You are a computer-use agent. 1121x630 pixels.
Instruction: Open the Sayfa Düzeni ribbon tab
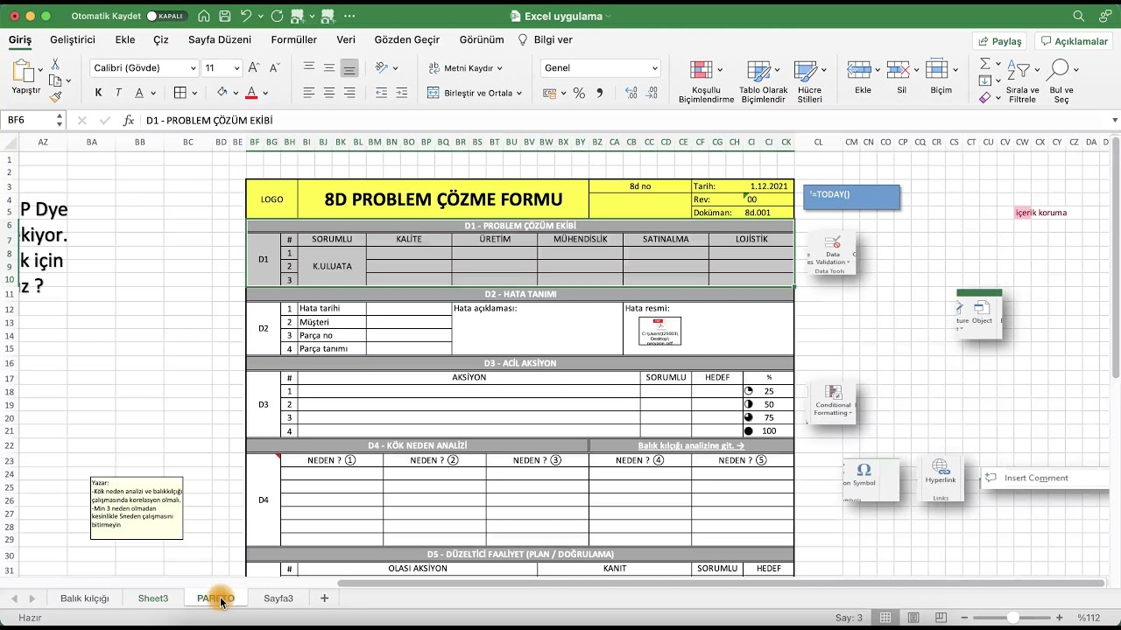(x=220, y=40)
